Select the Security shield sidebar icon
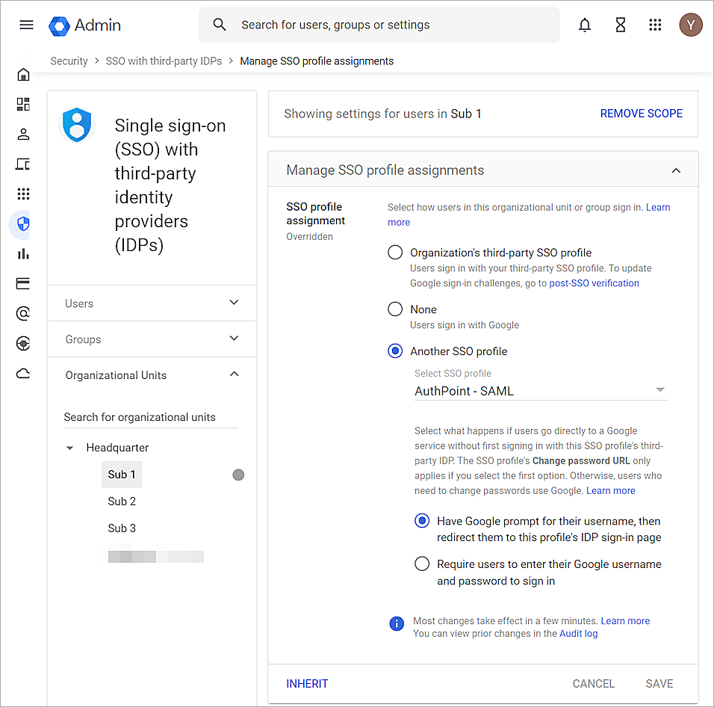The width and height of the screenshot is (714, 707). pos(23,223)
